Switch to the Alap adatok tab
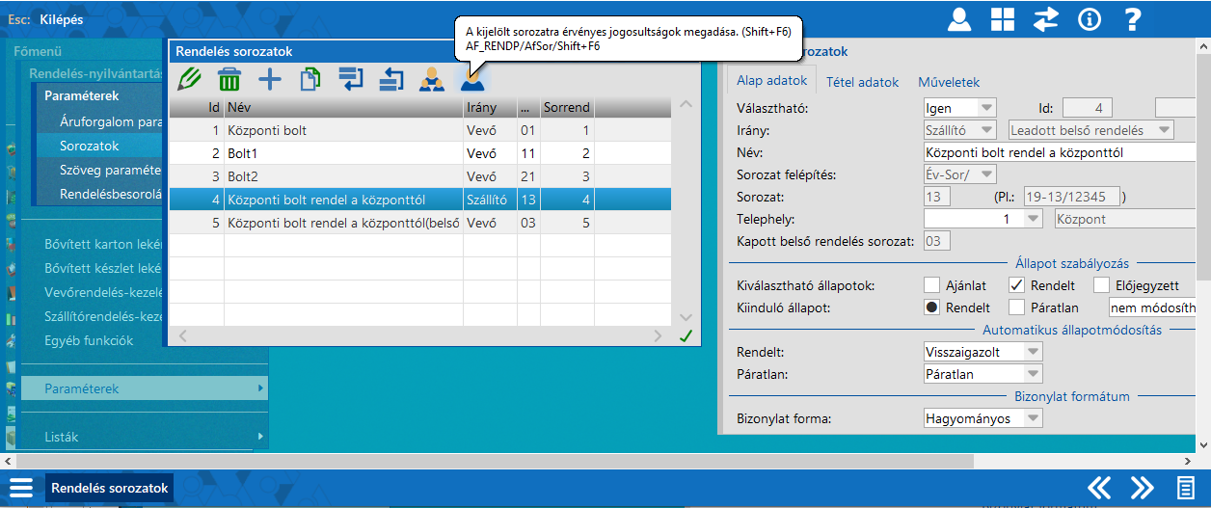The width and height of the screenshot is (1211, 508). (772, 82)
